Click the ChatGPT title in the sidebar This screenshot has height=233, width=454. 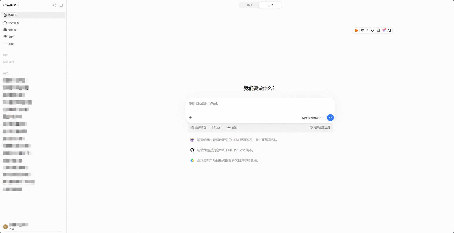[11, 5]
